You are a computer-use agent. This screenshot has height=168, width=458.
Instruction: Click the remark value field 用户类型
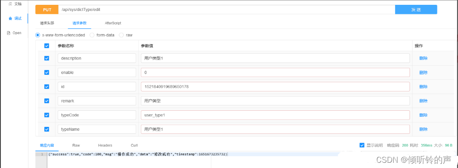[x=275, y=101]
